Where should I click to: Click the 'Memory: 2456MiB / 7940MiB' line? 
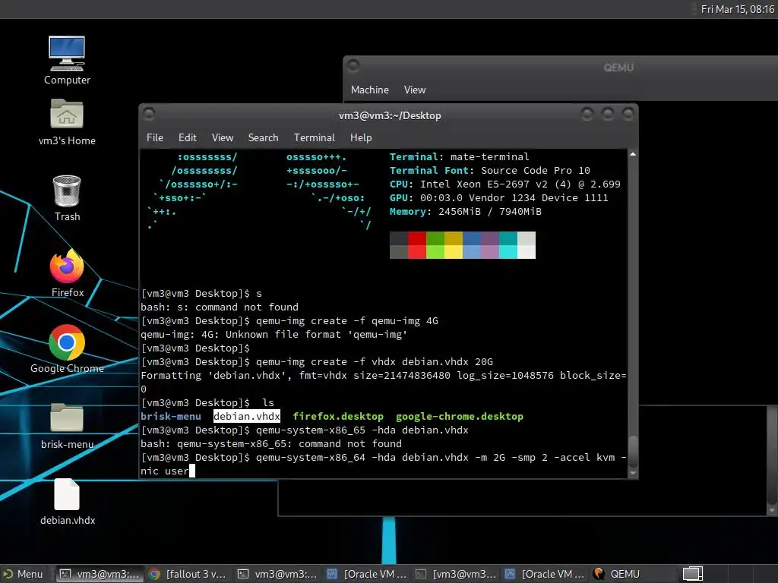466,212
